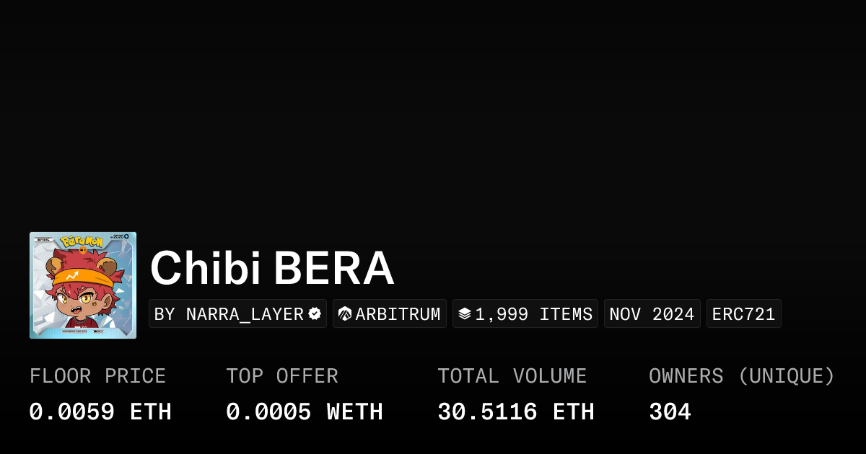
Task: Click the ERC721 token standard tag
Action: click(743, 313)
